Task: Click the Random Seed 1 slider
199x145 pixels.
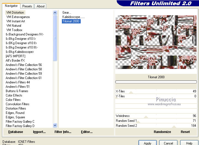Action: point(156,121)
